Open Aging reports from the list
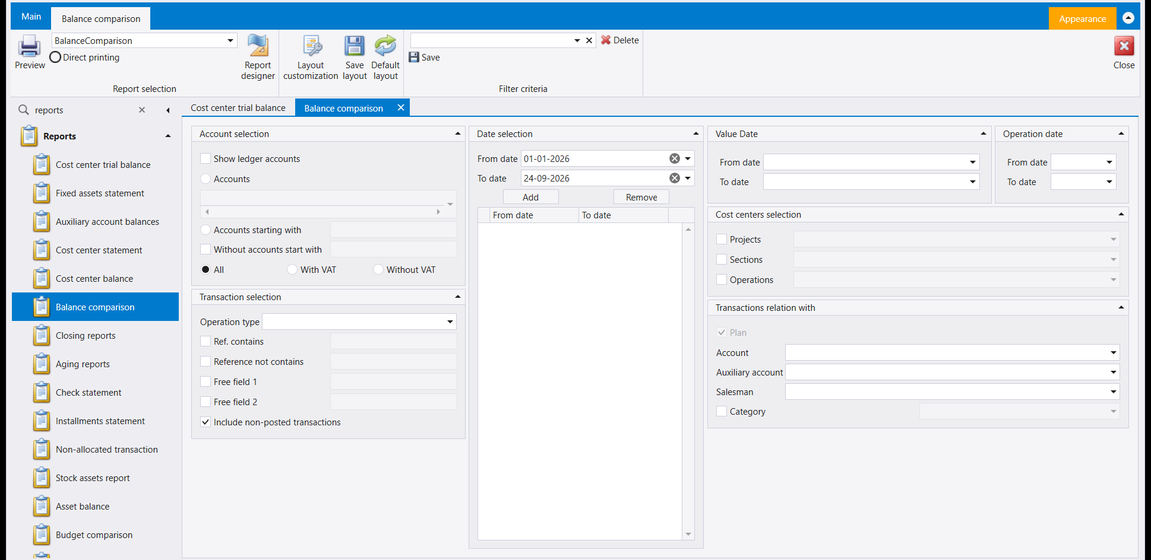 pos(83,364)
